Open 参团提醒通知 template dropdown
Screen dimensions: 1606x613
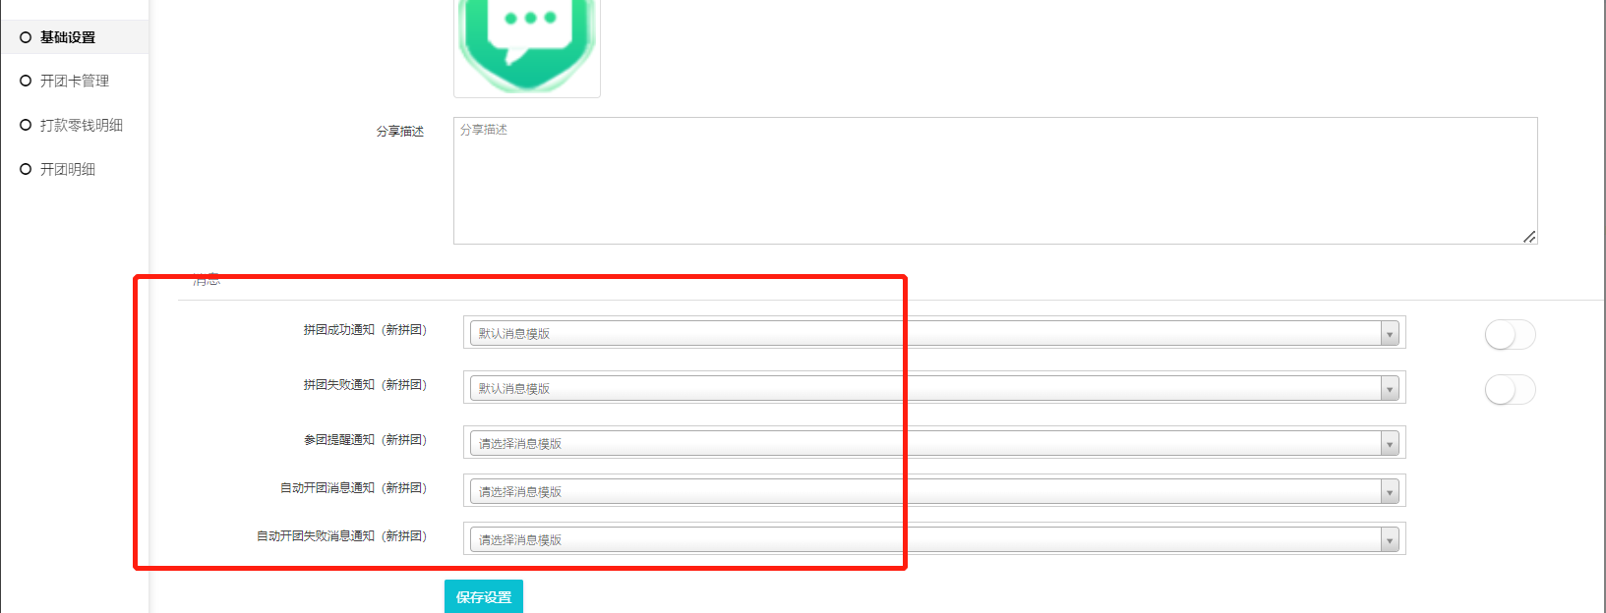point(934,443)
